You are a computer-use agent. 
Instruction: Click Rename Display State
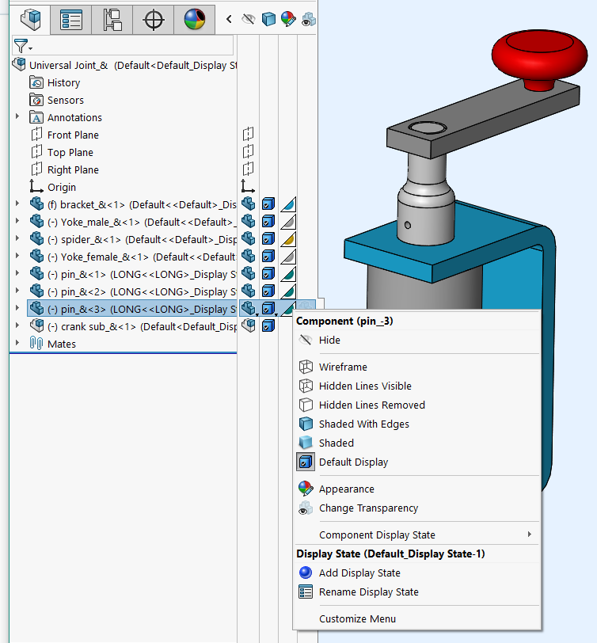click(x=417, y=592)
